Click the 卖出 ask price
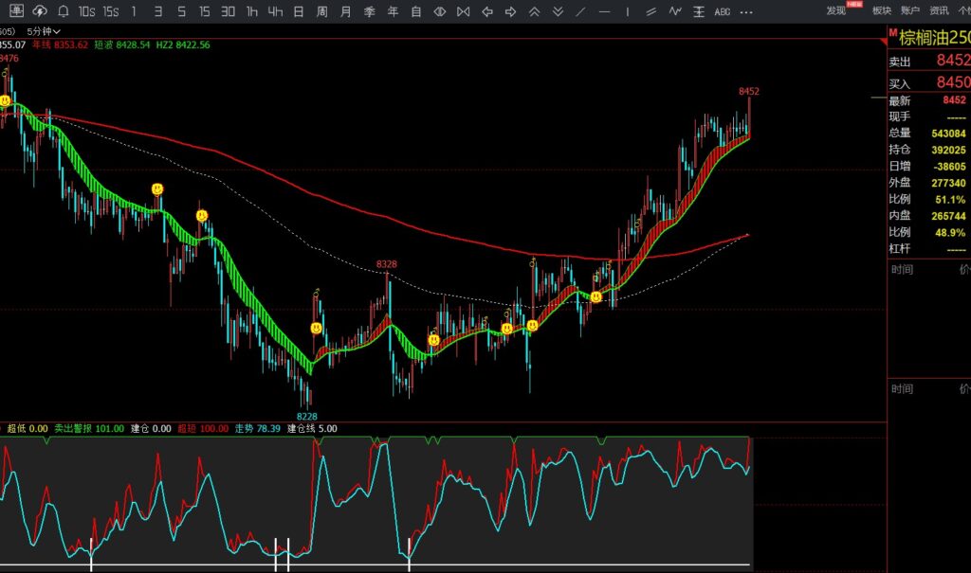Screen dimensions: 971x573 tap(954, 60)
